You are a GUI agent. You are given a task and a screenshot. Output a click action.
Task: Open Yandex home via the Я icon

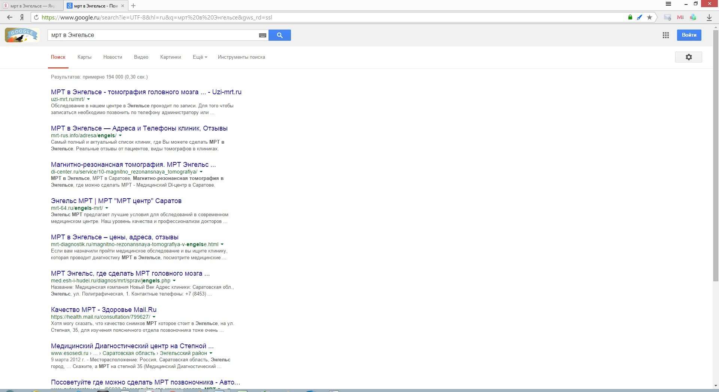(22, 17)
